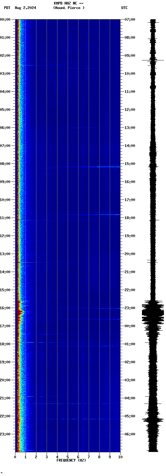Click the '2' frequency axis tick label
Screen dimensions: 166x476
[x=36, y=457]
